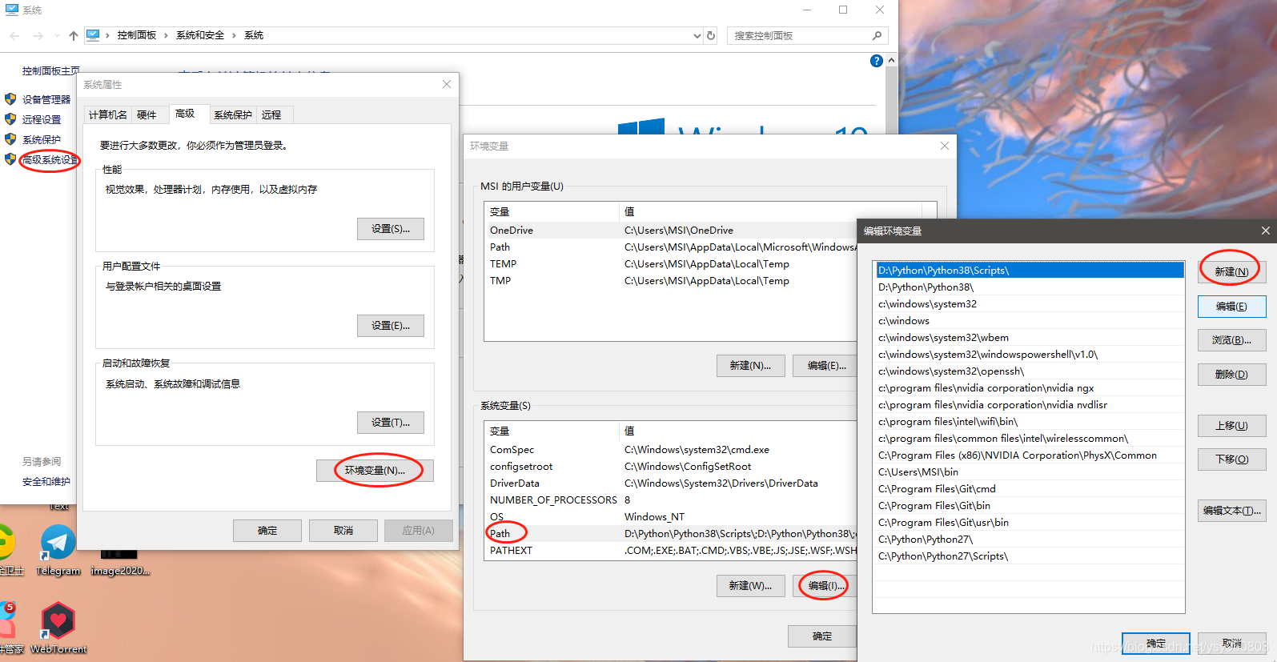
Task: Click the scrollbar up arrow in Control Panel
Action: (891, 61)
